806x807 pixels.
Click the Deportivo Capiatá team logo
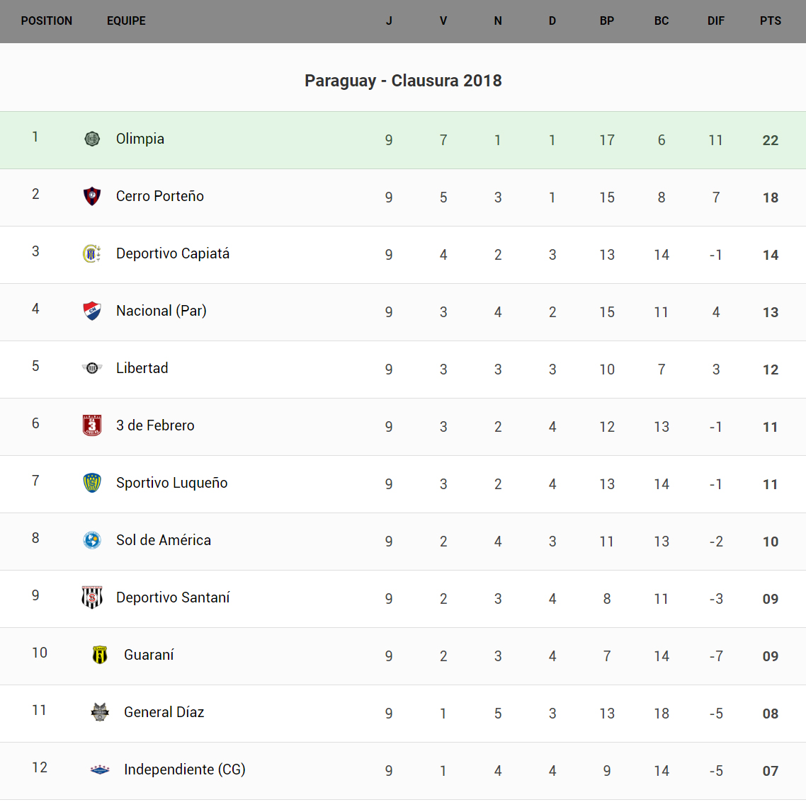pyautogui.click(x=92, y=253)
